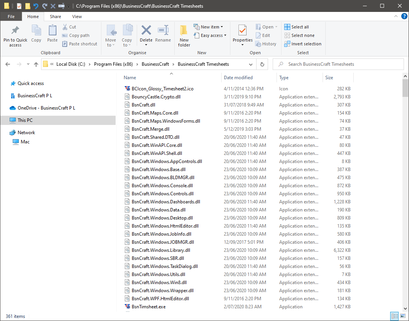Expand the Delete button dropdown arrow
409x321 pixels.
pyautogui.click(x=146, y=45)
